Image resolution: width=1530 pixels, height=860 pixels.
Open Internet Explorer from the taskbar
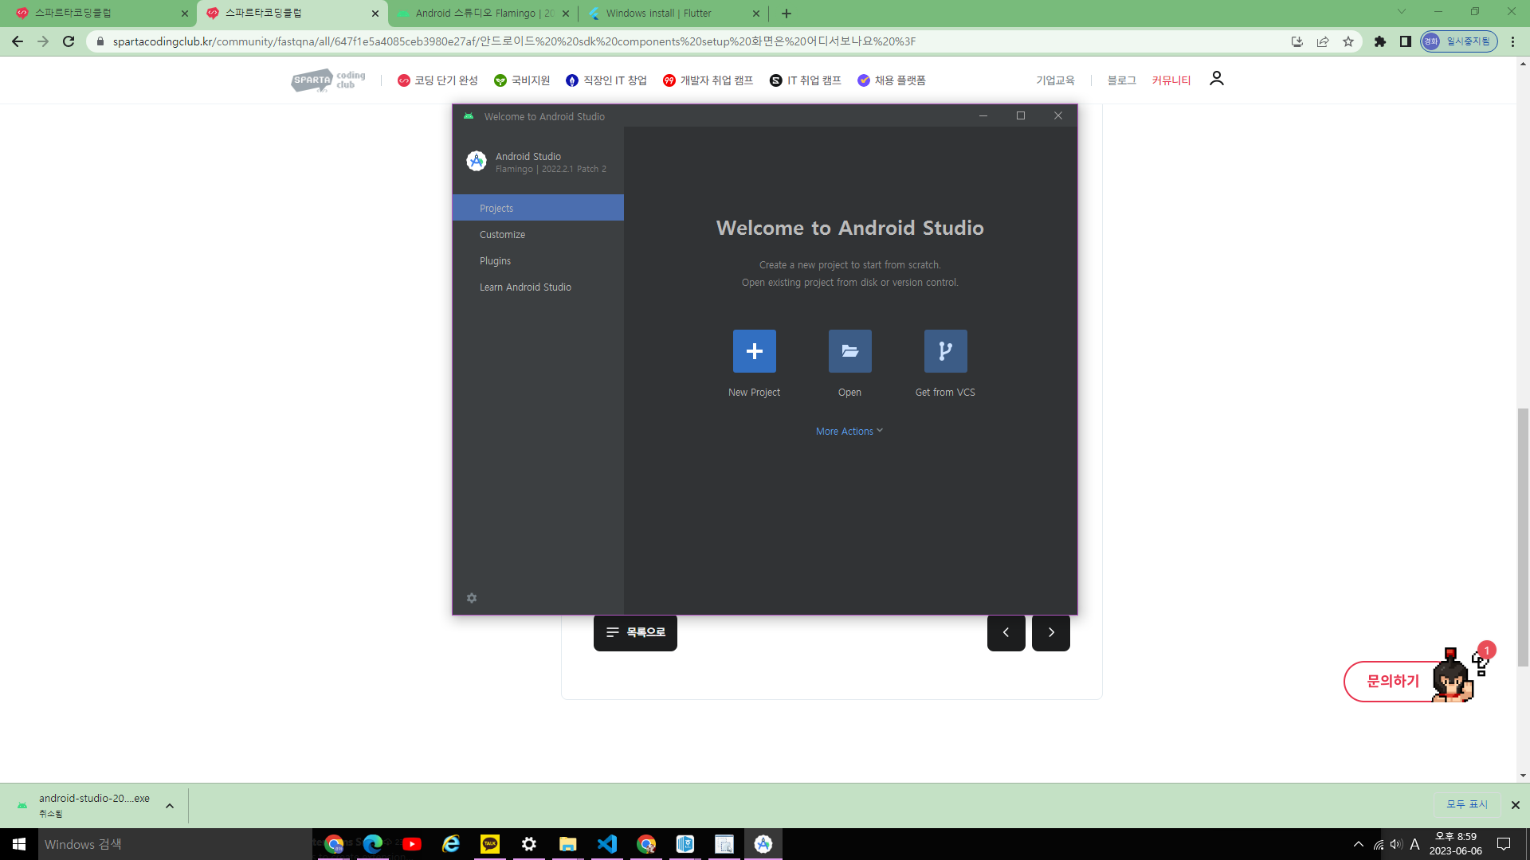(451, 844)
